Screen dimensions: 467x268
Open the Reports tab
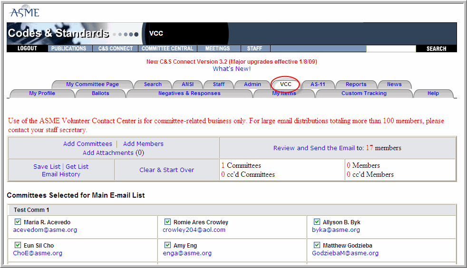click(356, 85)
